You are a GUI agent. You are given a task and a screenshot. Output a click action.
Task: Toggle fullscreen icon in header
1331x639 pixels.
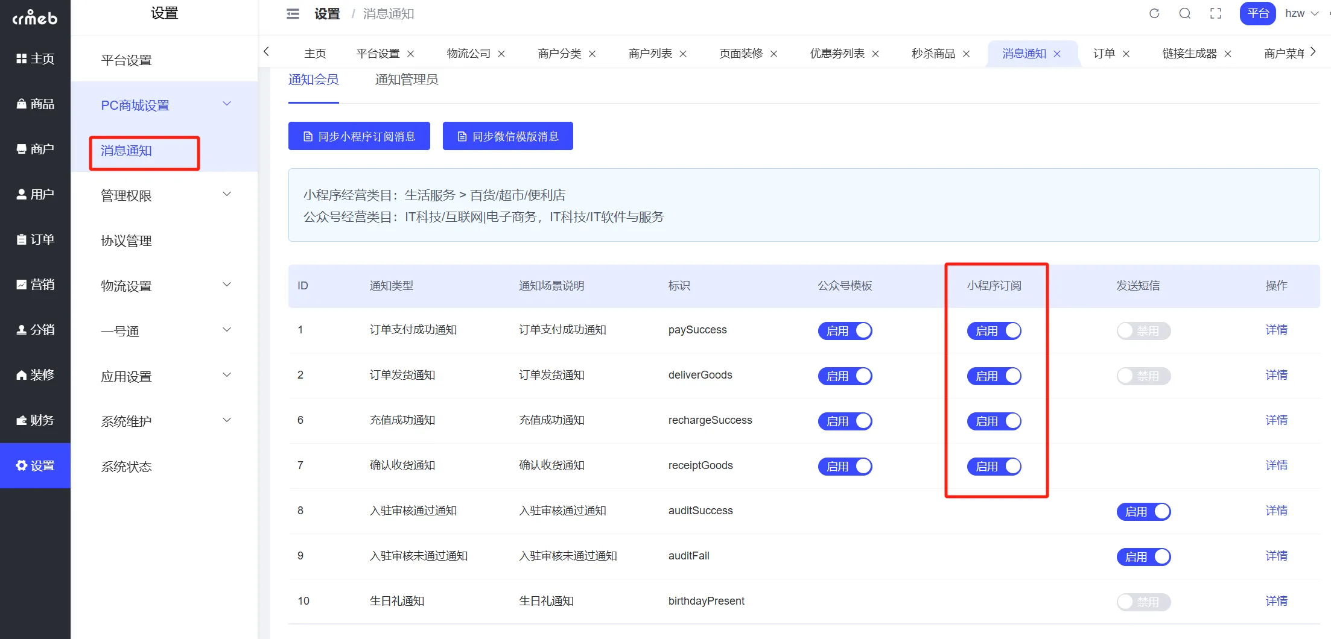[1216, 13]
